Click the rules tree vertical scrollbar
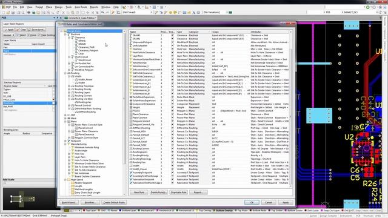The height and width of the screenshot is (218, 388). tap(124, 113)
